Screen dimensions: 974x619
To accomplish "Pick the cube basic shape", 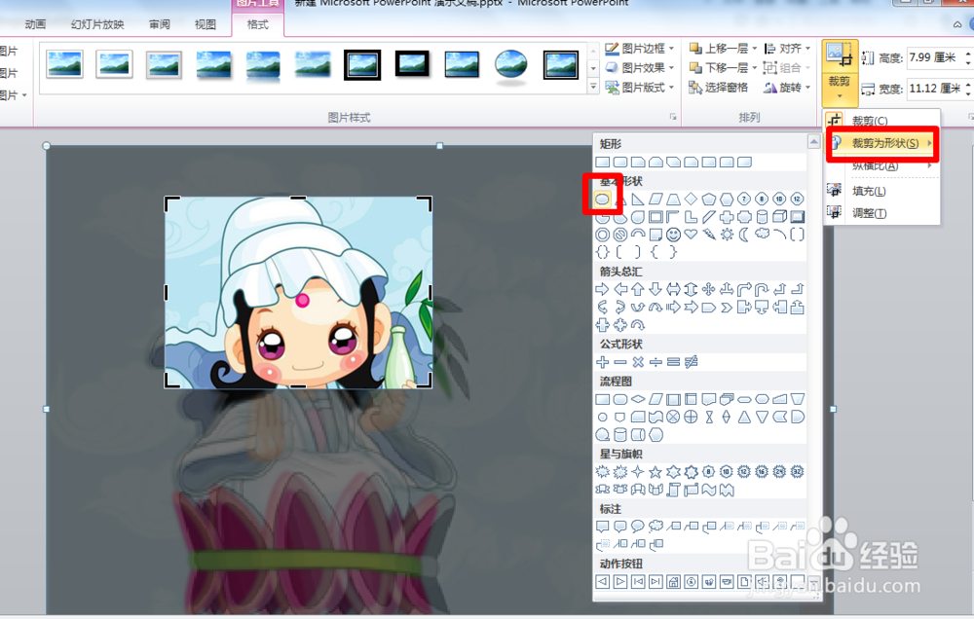I will pyautogui.click(x=779, y=217).
